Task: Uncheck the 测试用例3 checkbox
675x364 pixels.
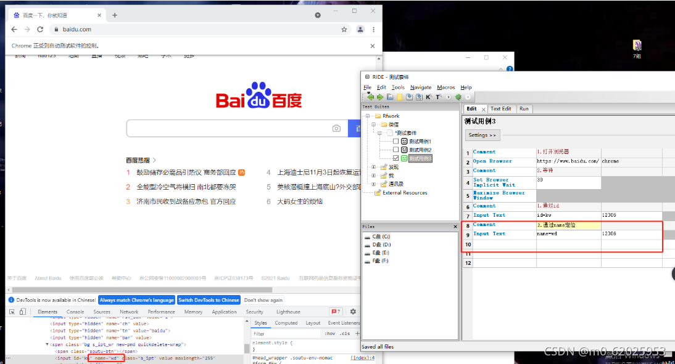Action: 396,158
